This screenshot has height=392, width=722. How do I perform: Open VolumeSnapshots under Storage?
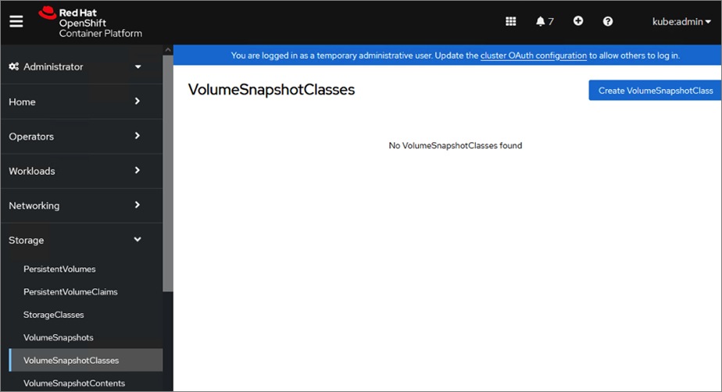[x=59, y=337]
